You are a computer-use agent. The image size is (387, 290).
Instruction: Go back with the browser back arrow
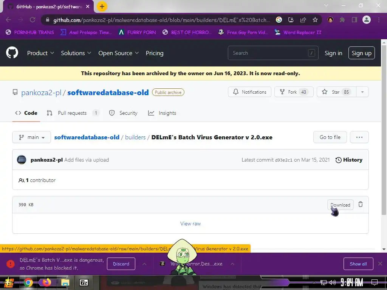click(x=8, y=20)
